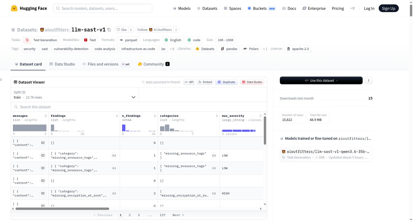
Task: Sort by the max_severity column
Action: tap(260, 116)
